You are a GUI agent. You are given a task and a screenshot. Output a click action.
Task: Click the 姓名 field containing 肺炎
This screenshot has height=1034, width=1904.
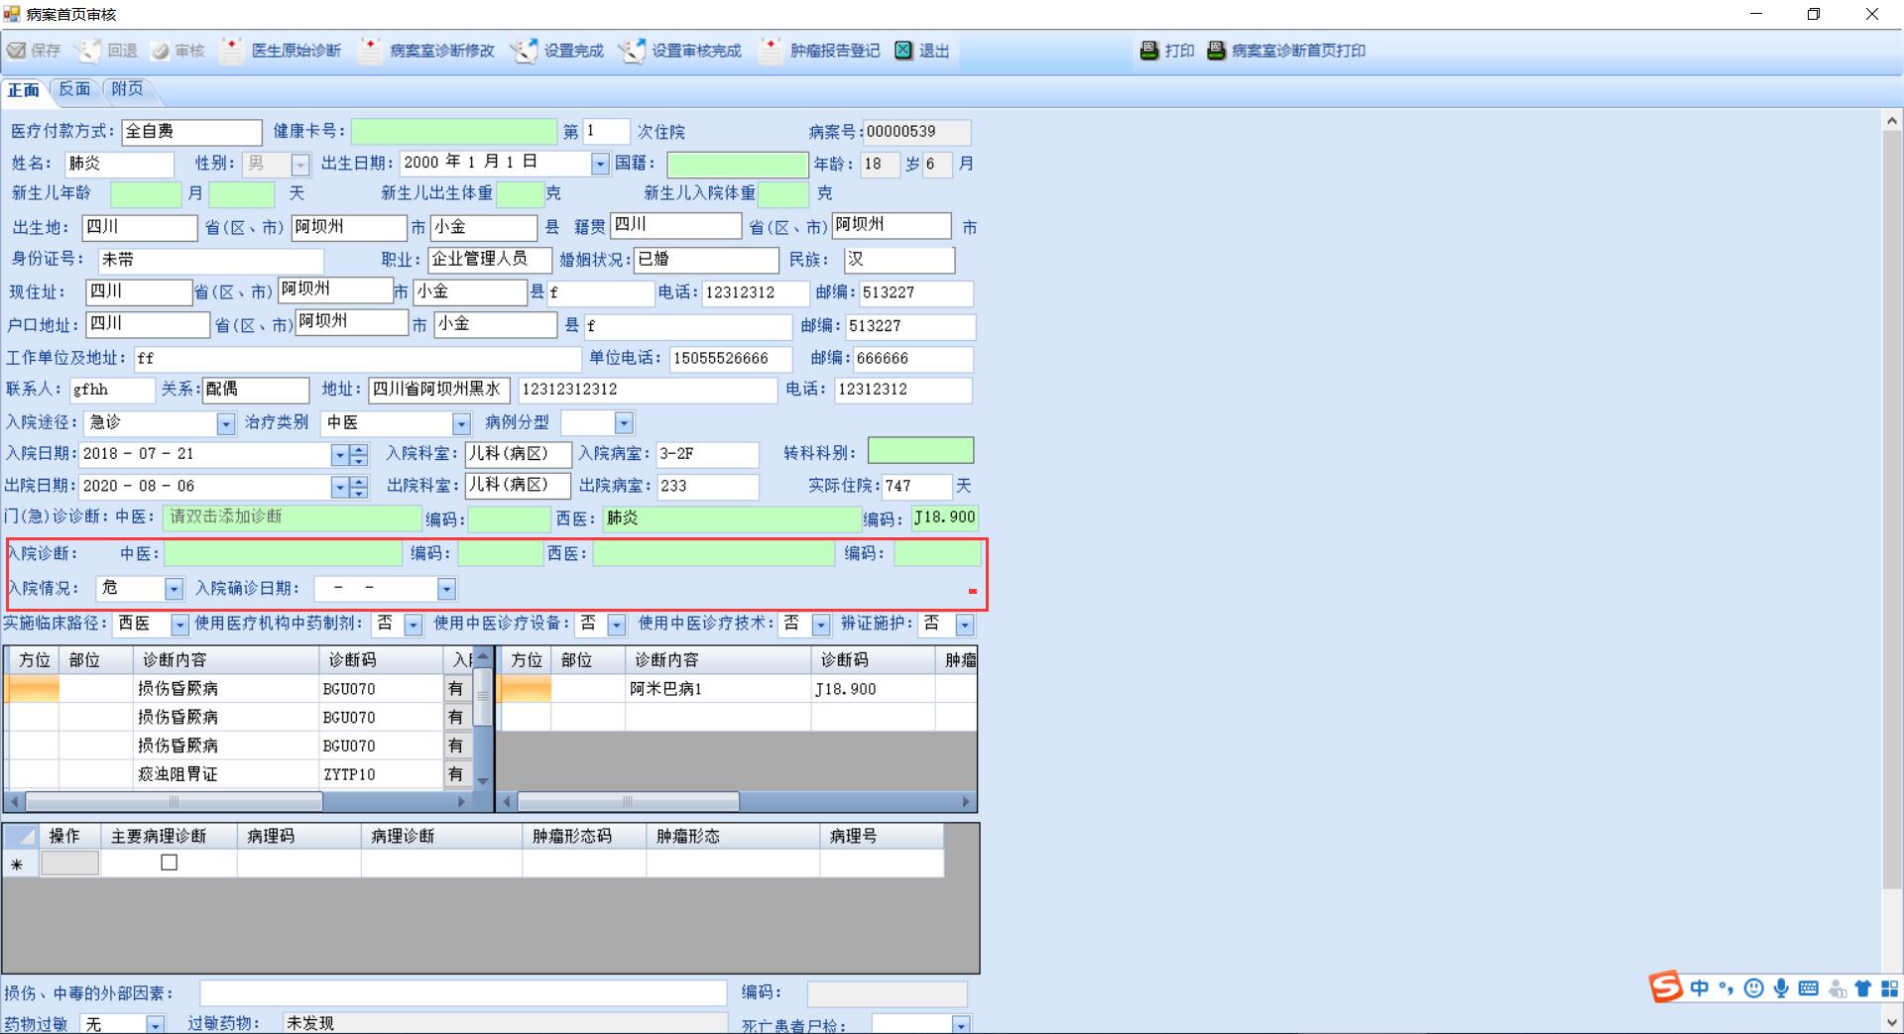[x=119, y=165]
